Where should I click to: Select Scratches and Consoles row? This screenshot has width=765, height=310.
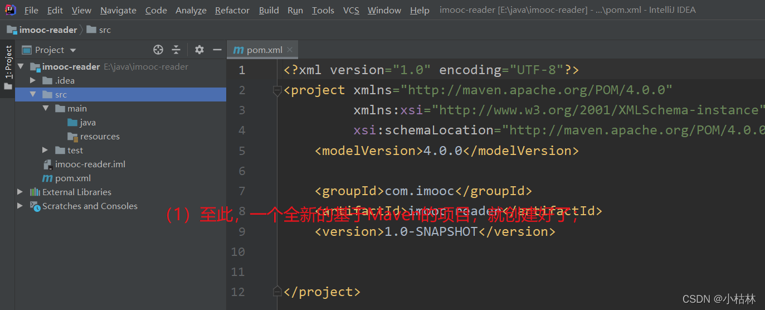[121, 206]
